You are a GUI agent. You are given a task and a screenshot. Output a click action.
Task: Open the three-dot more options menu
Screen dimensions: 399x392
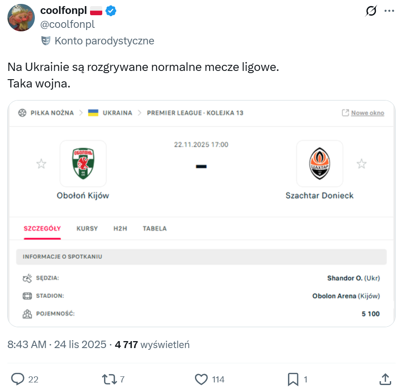click(389, 11)
